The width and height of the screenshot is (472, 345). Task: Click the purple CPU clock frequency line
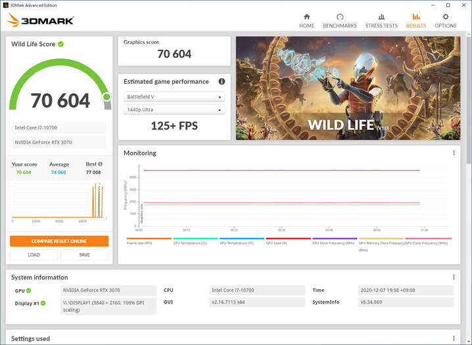pyautogui.click(x=281, y=171)
